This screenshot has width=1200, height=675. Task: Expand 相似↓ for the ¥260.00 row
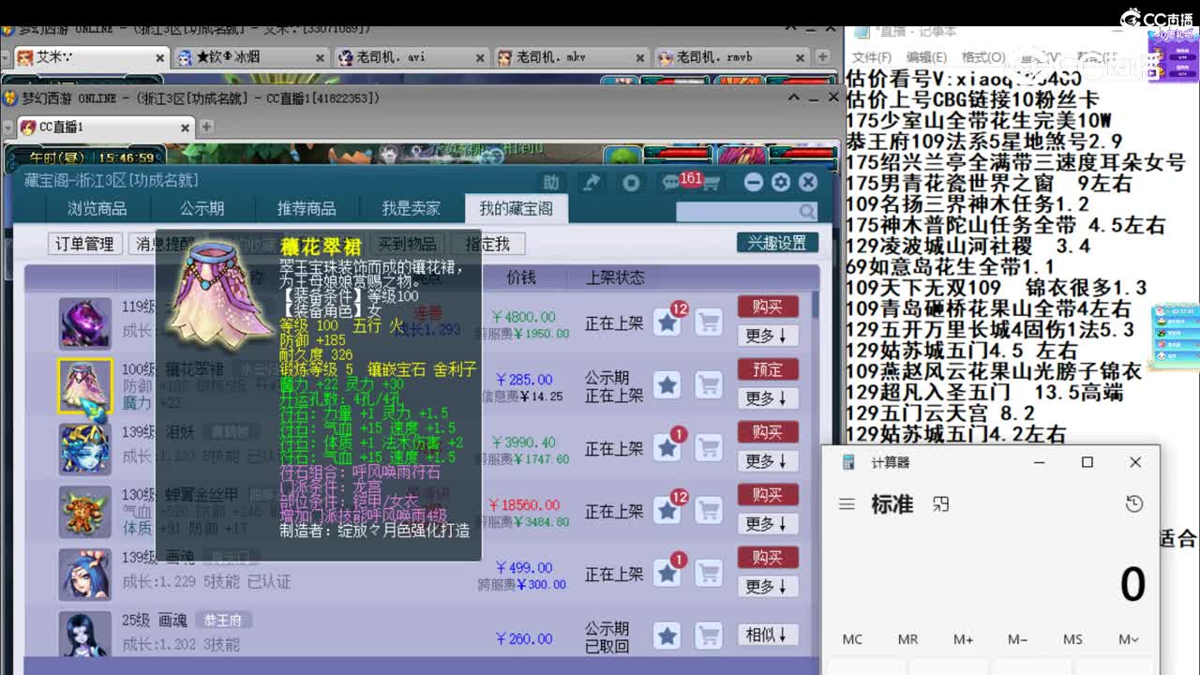click(766, 635)
